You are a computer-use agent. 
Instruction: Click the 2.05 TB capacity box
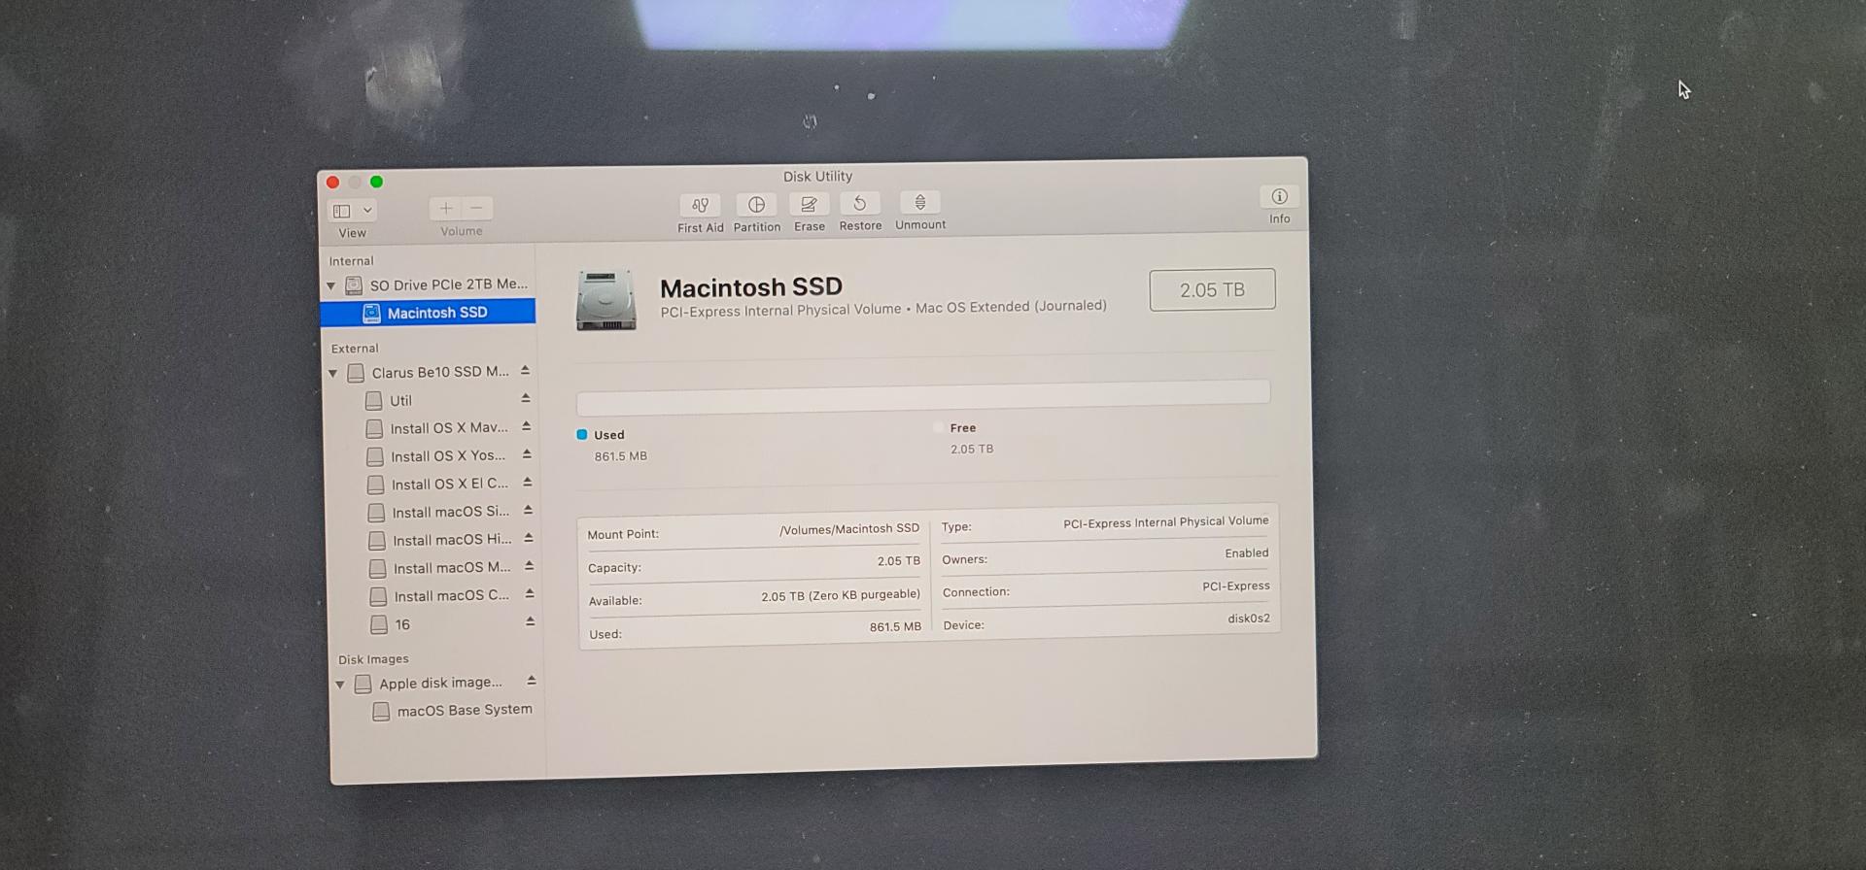pos(1212,289)
